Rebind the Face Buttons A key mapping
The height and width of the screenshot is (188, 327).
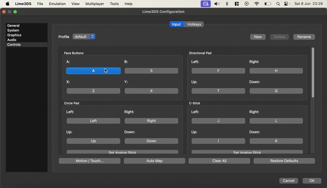93,71
